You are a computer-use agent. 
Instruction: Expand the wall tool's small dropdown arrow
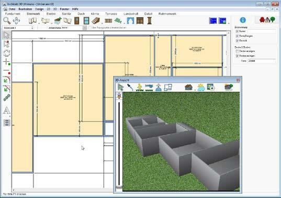[39, 24]
